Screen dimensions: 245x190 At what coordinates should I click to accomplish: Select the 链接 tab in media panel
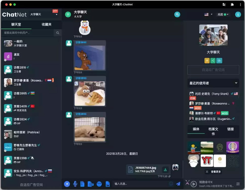click(230, 129)
